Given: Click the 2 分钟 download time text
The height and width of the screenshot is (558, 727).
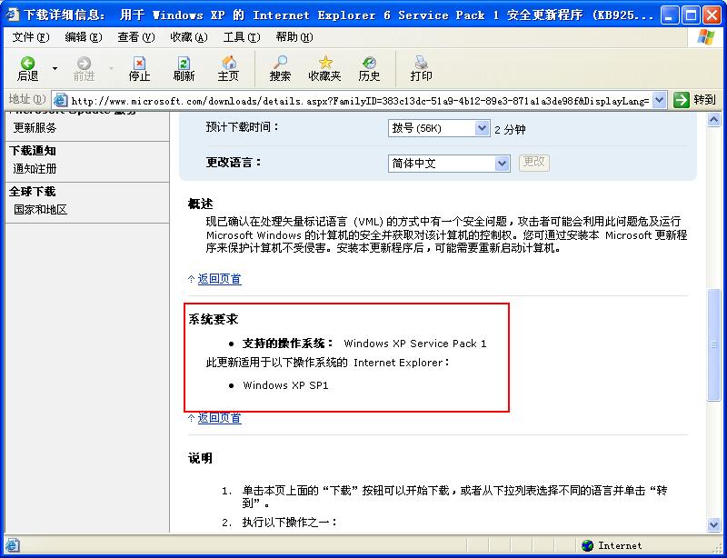Looking at the screenshot, I should pyautogui.click(x=510, y=129).
